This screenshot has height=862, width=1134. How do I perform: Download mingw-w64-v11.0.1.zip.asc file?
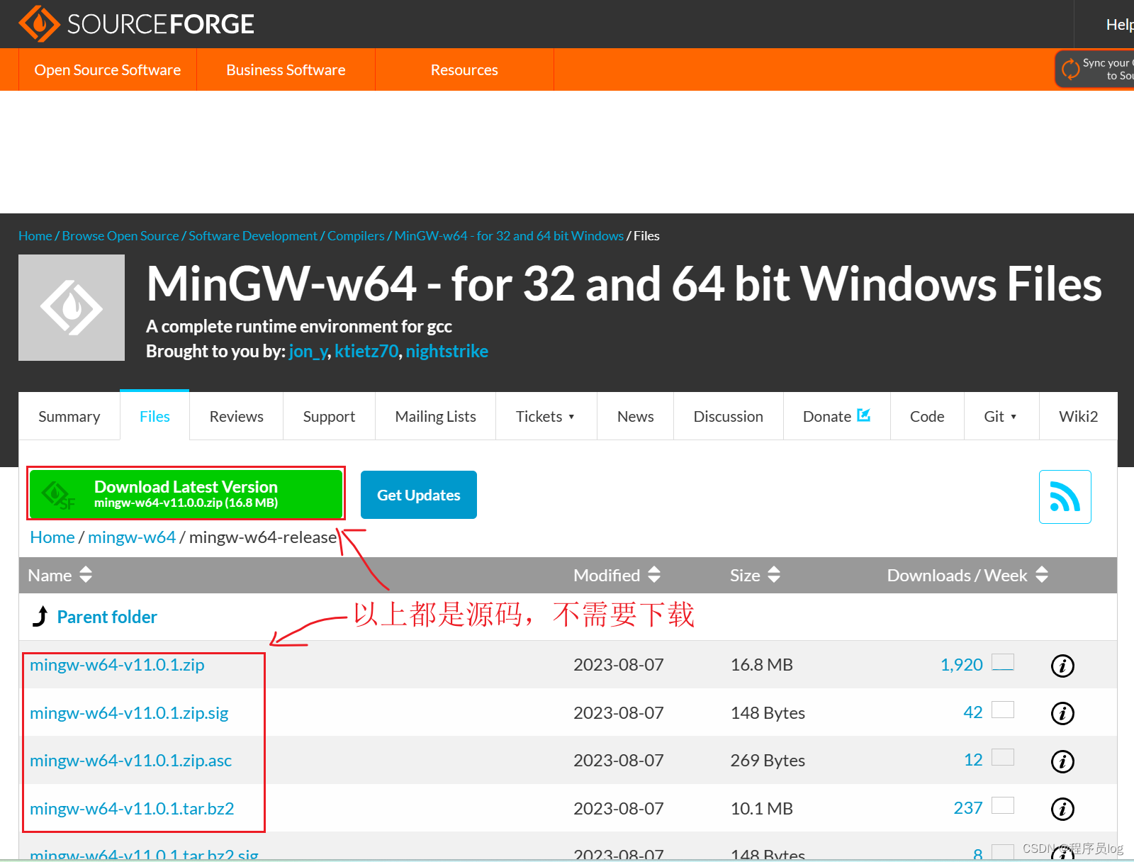(x=130, y=761)
